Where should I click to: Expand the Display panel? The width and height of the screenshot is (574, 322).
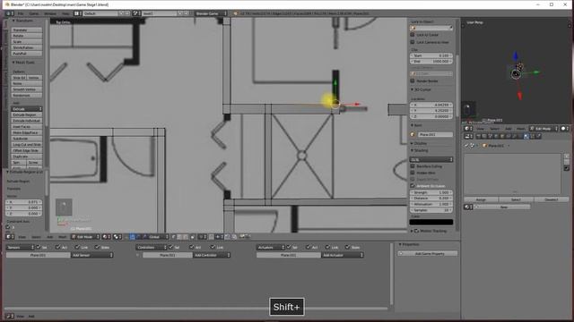(x=419, y=143)
